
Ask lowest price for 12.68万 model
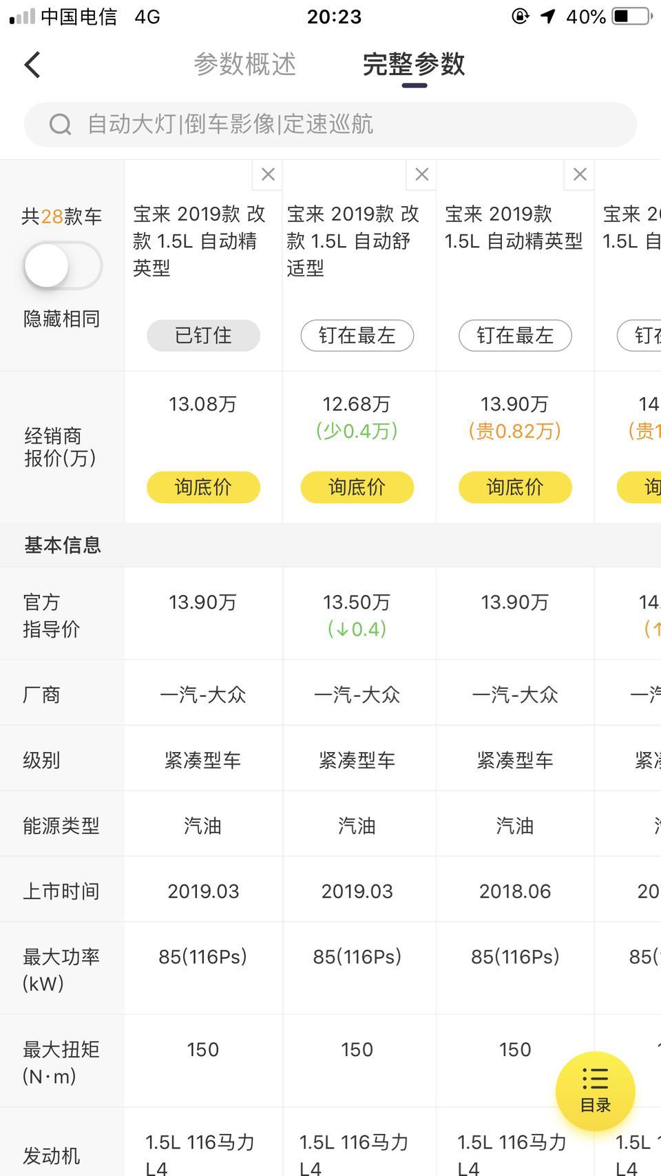(357, 487)
